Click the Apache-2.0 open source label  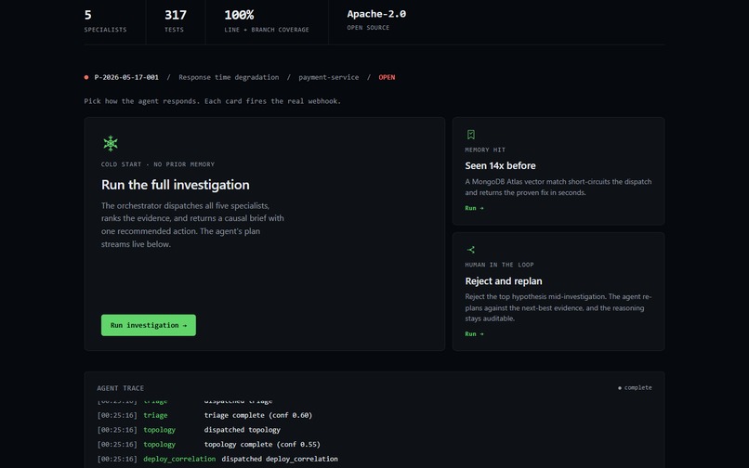coord(376,19)
